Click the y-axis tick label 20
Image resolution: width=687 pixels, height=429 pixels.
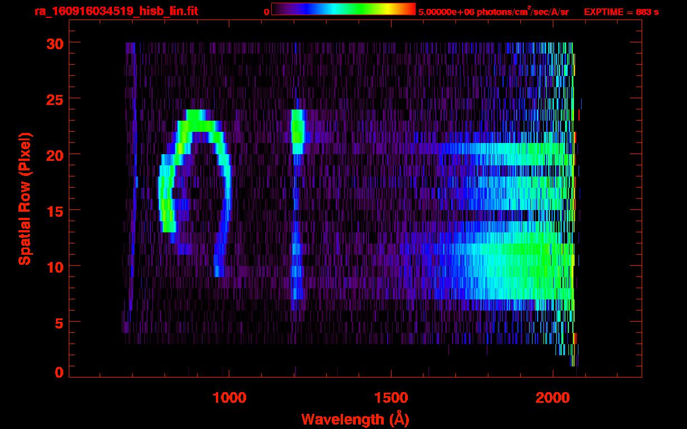coord(54,155)
